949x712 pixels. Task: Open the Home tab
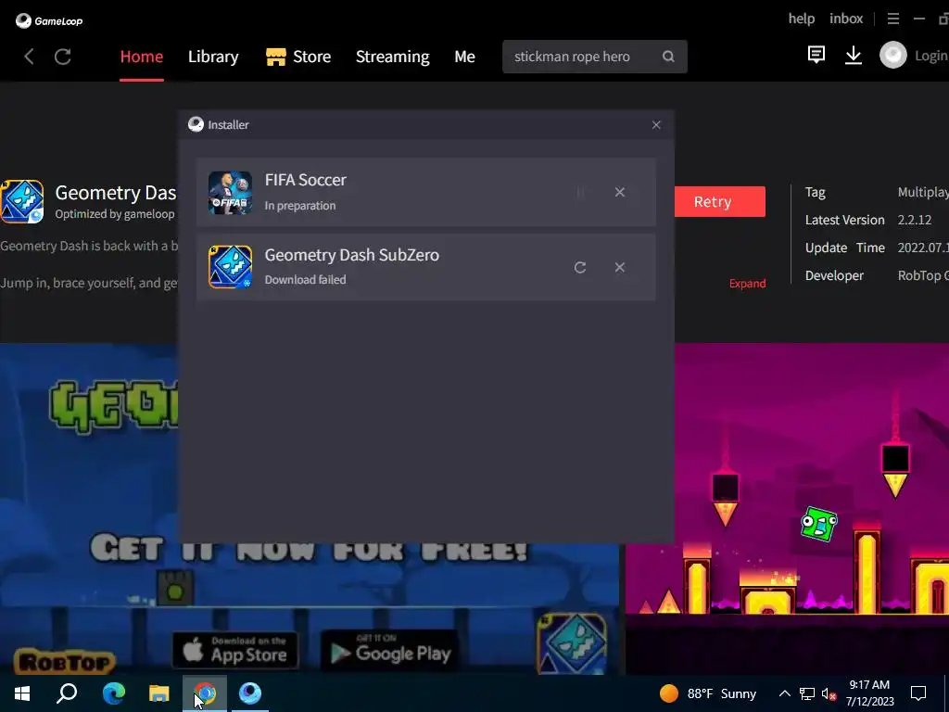click(142, 57)
